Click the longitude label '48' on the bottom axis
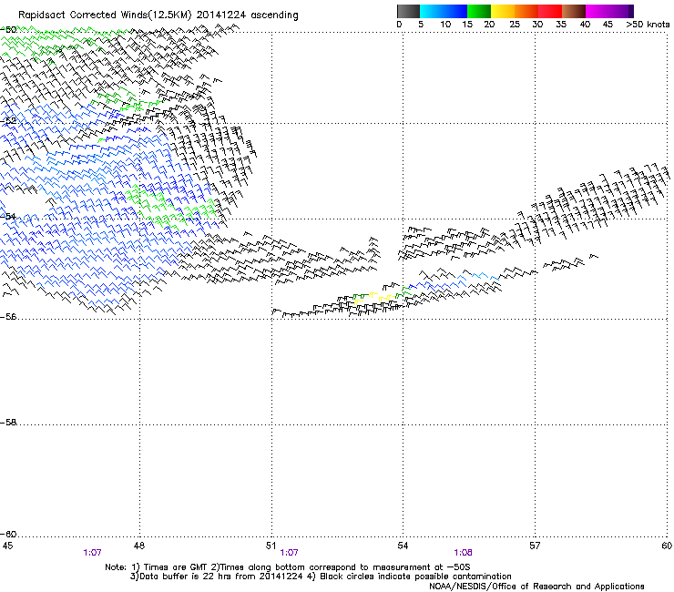674x592 pixels. point(139,546)
